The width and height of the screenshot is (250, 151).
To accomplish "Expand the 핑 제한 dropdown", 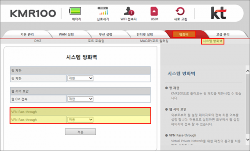I will (80, 78).
